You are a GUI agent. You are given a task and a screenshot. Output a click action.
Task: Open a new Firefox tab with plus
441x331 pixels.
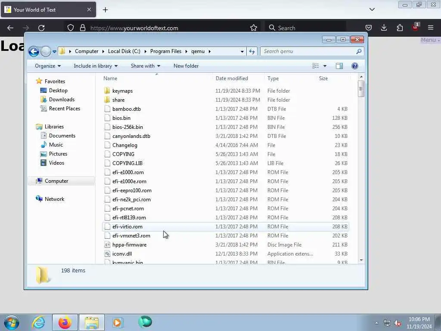(105, 10)
